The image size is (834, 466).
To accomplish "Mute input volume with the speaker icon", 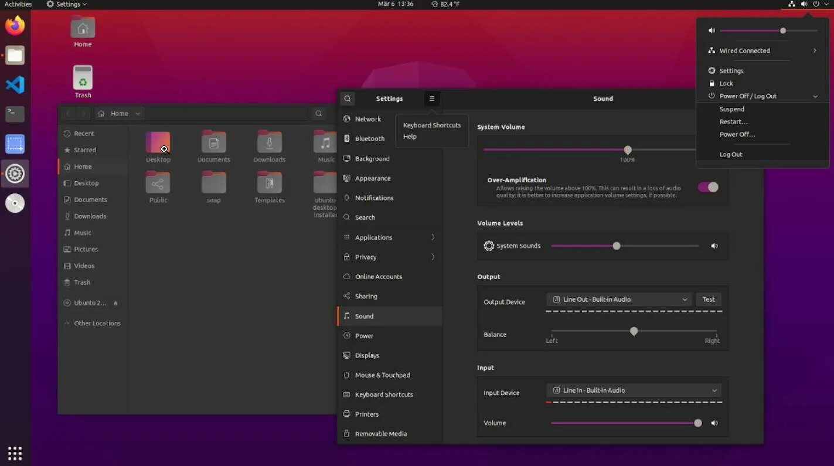I will click(714, 423).
